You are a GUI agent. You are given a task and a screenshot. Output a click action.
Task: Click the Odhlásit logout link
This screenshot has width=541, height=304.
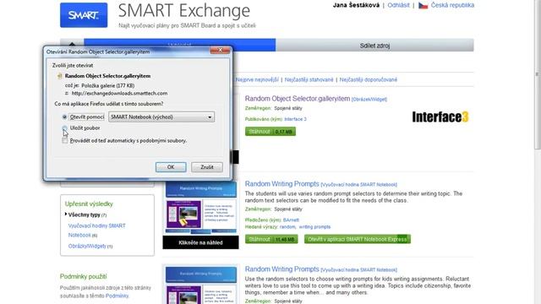tap(398, 5)
